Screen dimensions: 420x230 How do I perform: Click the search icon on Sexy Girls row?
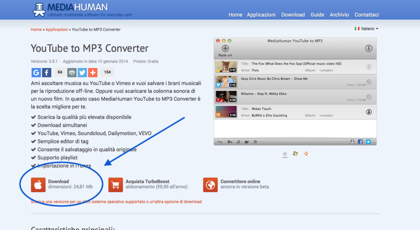pos(369,82)
